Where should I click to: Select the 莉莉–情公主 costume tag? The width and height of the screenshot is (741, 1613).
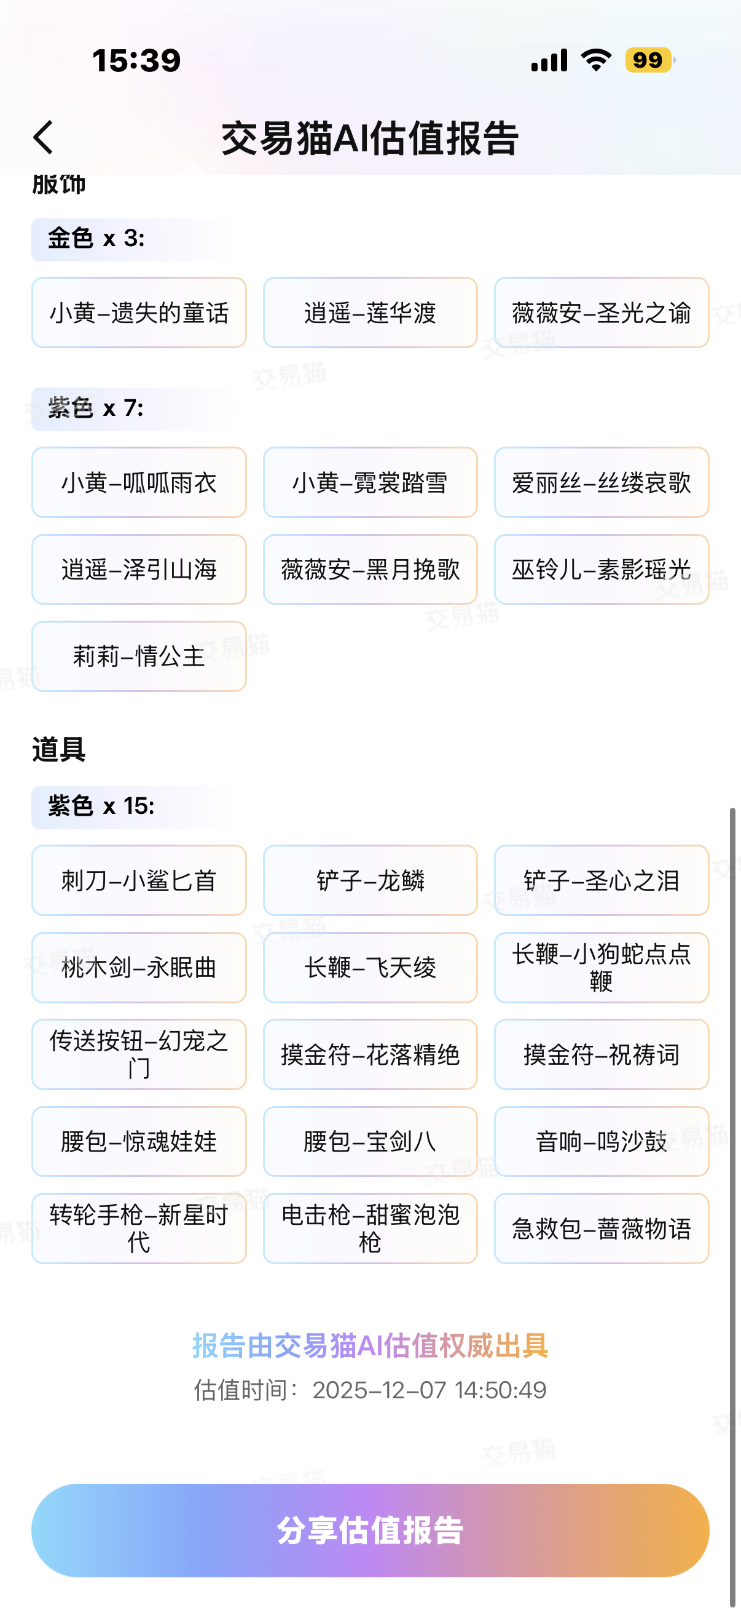pyautogui.click(x=139, y=656)
